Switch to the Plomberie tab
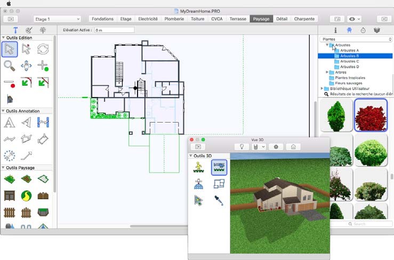Screen dimensions: 394x260 coord(174,19)
